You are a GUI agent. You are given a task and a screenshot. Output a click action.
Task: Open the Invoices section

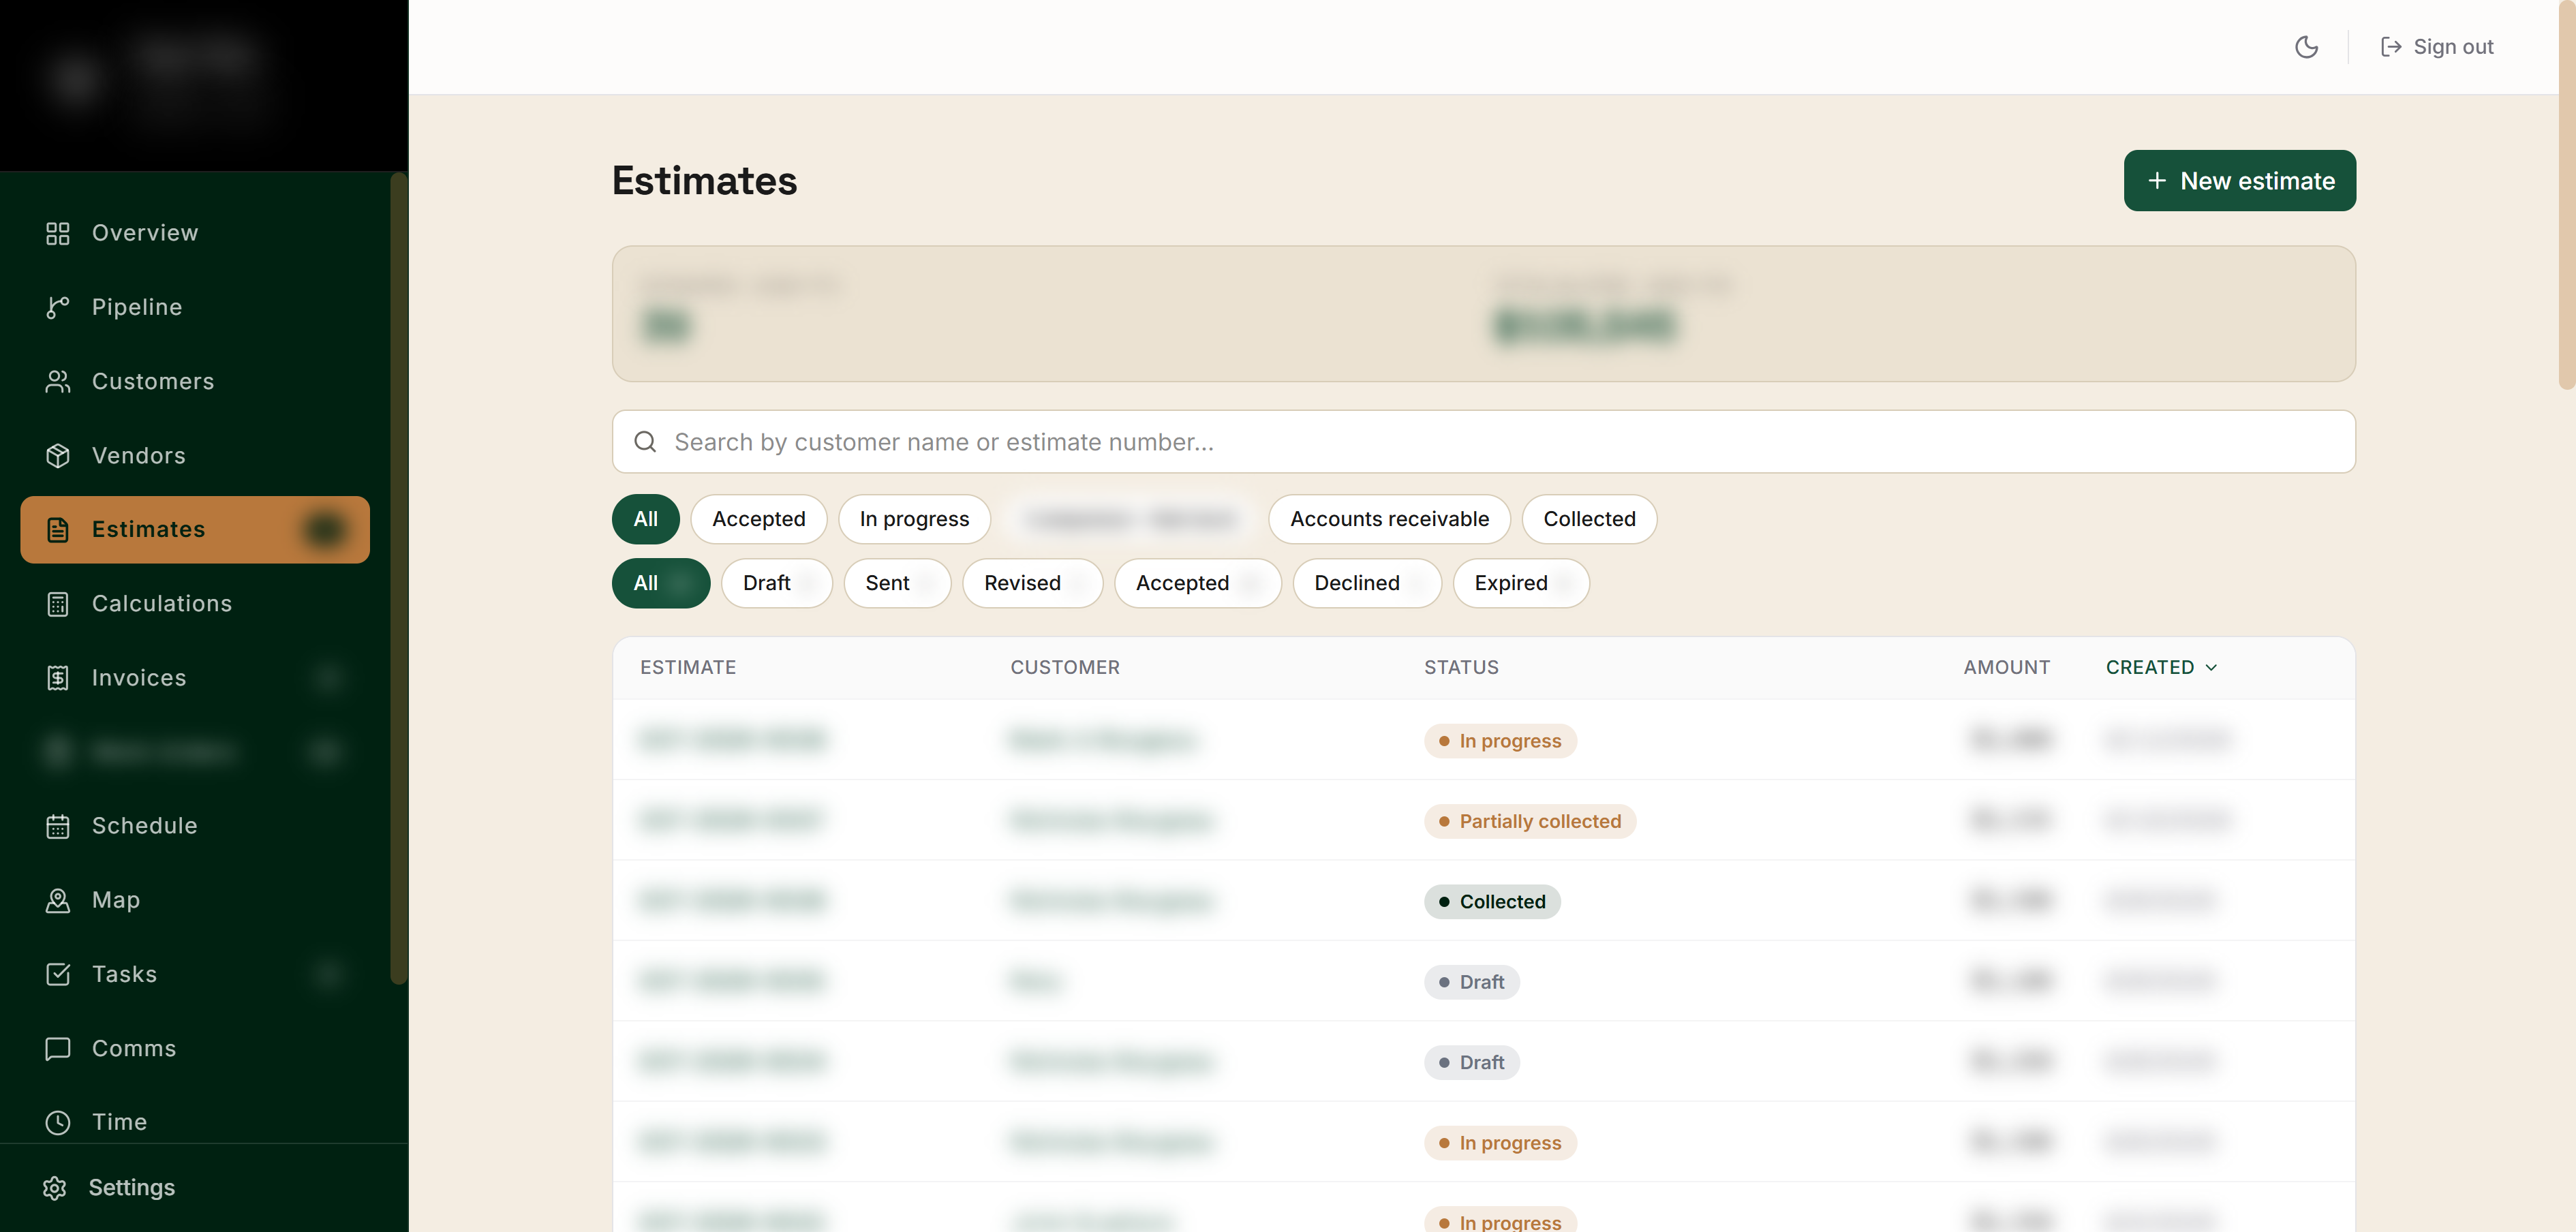pos(195,678)
